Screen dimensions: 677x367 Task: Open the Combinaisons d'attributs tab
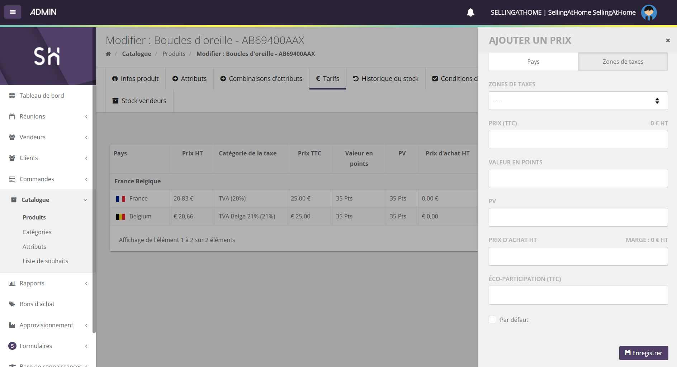(x=261, y=78)
